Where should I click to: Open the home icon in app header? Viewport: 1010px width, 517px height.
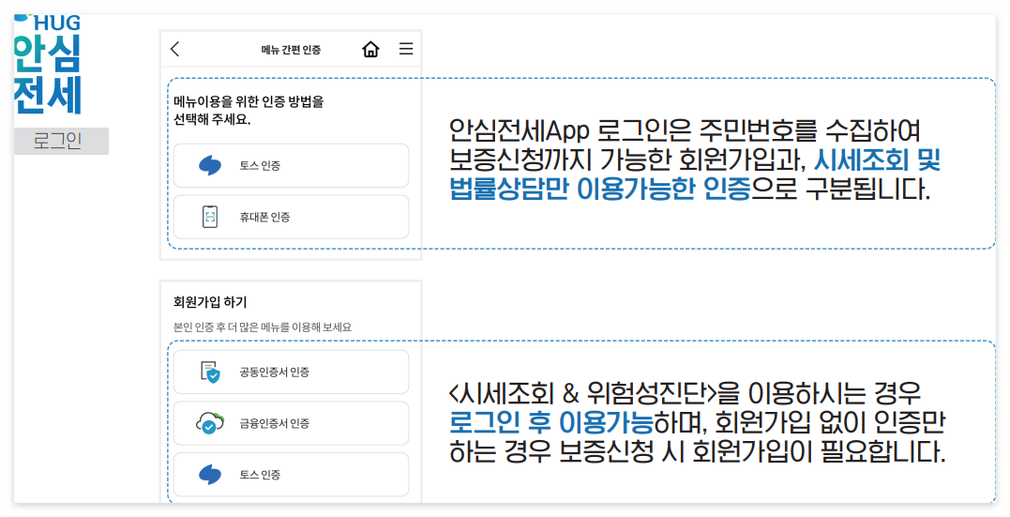(370, 49)
